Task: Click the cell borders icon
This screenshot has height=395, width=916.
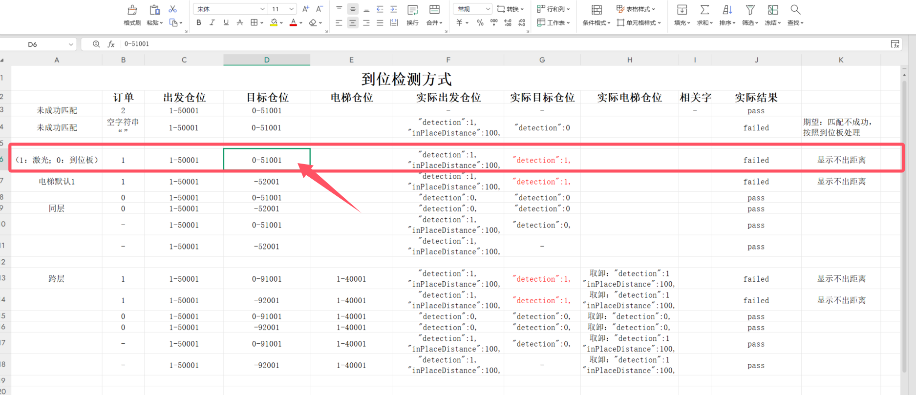Action: click(x=254, y=22)
